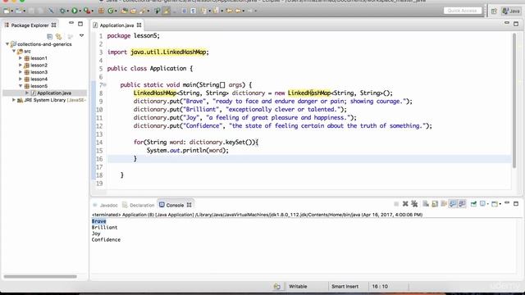Toggle Link with Editor in Package Explorer

coord(59,36)
